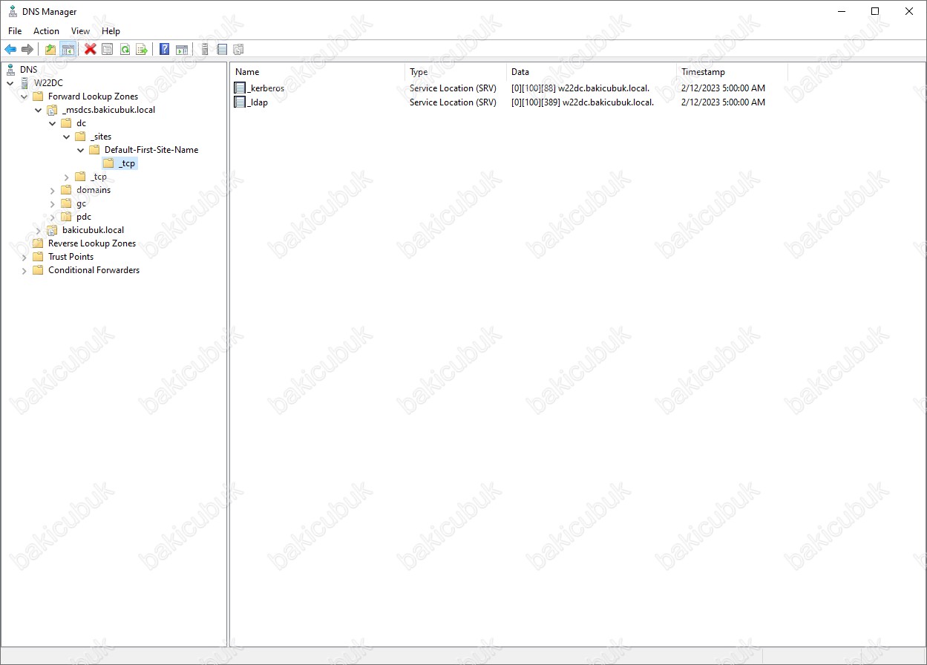The image size is (927, 665).
Task: Open the Action menu
Action: 46,31
